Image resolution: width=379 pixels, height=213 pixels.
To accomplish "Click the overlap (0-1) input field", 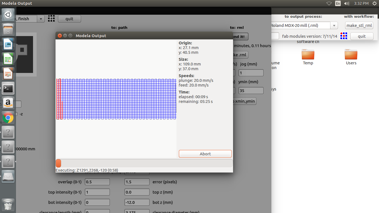I will point(97,182).
